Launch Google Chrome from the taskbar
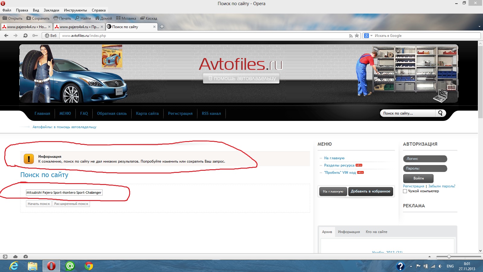The width and height of the screenshot is (483, 272). click(89, 266)
